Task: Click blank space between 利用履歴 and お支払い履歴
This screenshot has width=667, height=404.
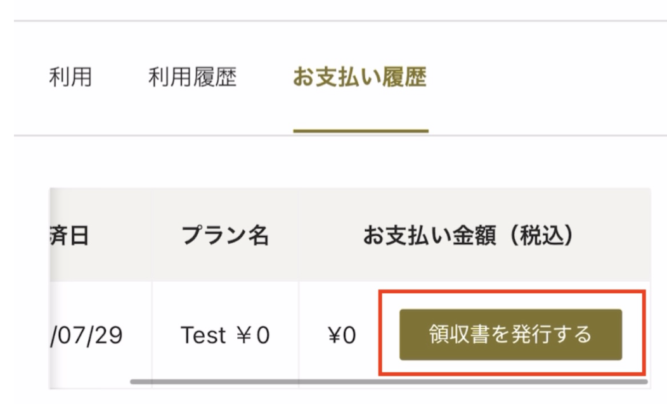Action: tap(264, 78)
